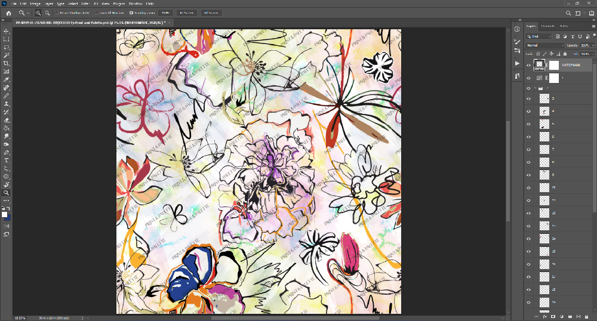This screenshot has width=597, height=321.
Task: Select the Hand tool
Action: point(6,185)
